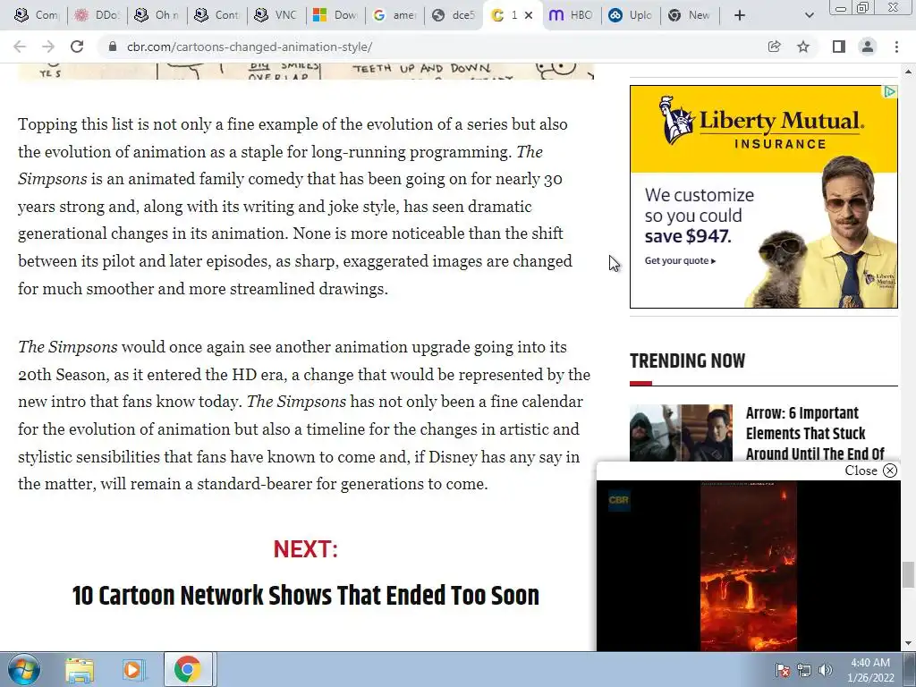
Task: Go back using the back arrow
Action: 20,47
